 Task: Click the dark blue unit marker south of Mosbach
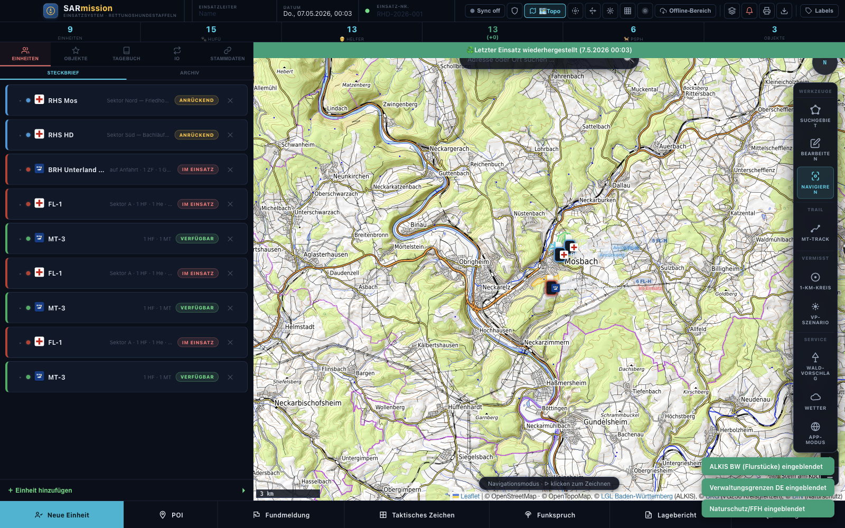553,288
